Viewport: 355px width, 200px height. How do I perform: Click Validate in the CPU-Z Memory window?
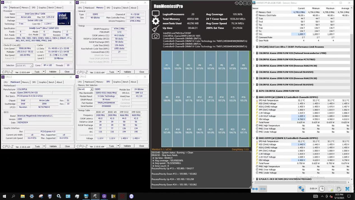point(127,72)
